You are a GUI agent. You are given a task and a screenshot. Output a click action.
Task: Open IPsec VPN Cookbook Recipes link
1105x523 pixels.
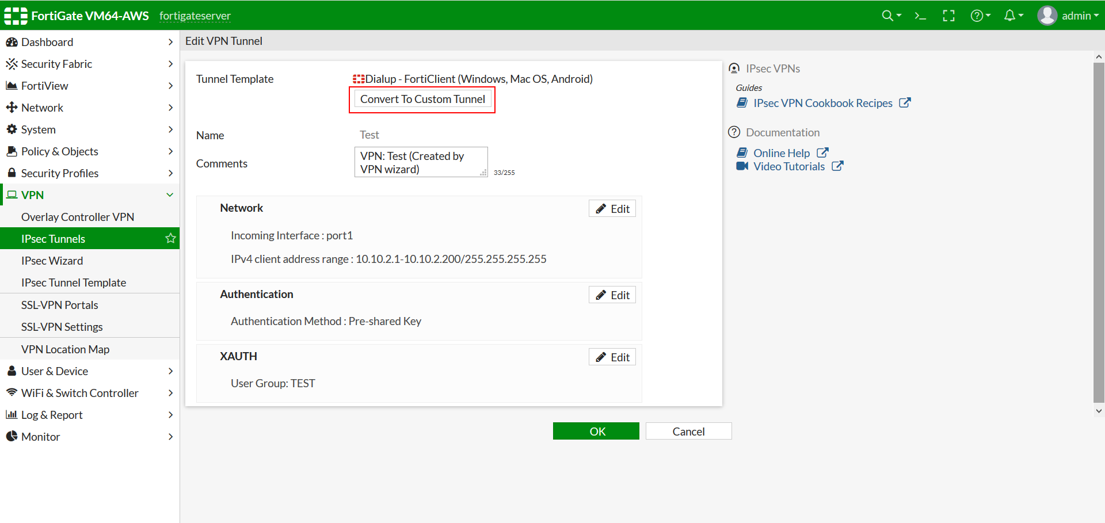coord(823,103)
